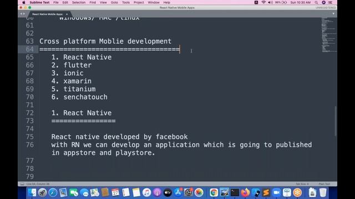Open Maps from the dock
The image size is (355, 199).
click(x=95, y=192)
